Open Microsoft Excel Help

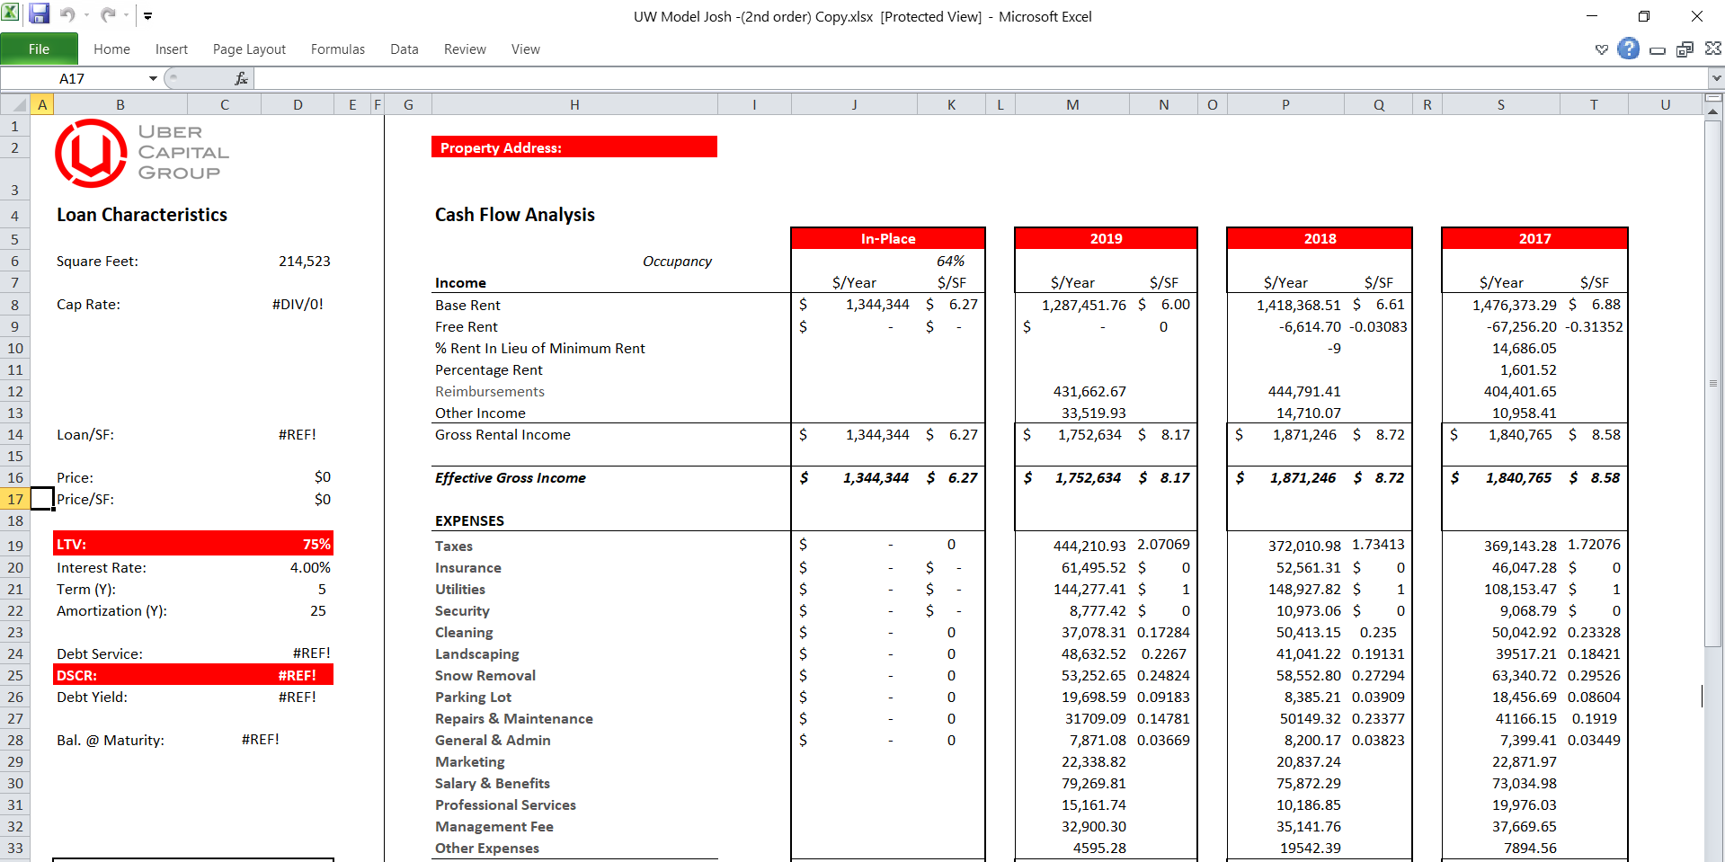click(x=1627, y=49)
